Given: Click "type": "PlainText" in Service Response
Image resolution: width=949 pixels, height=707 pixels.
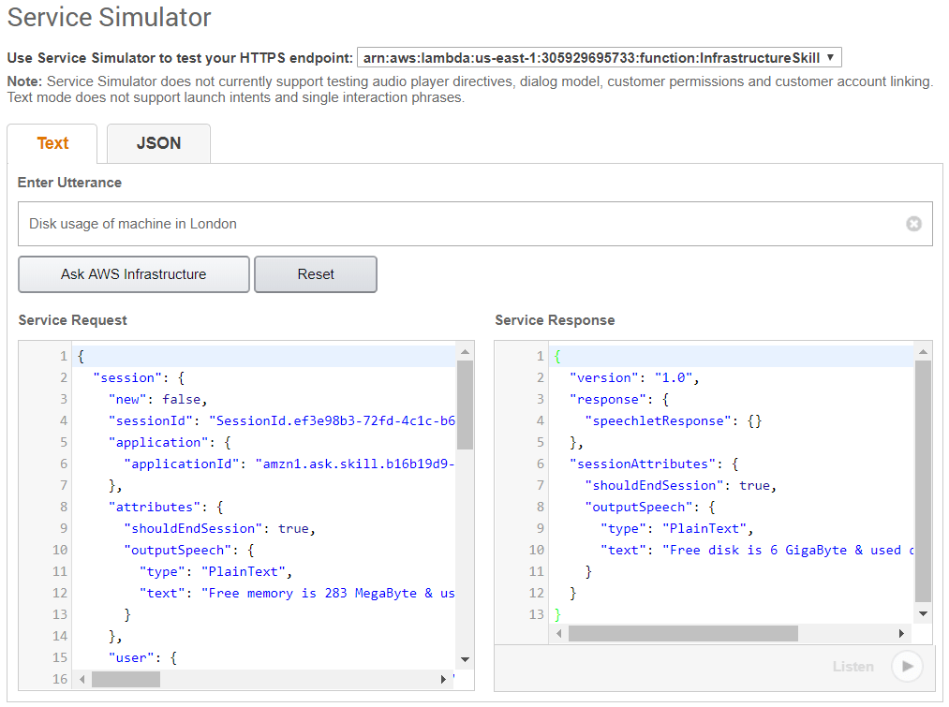Looking at the screenshot, I should tap(676, 528).
